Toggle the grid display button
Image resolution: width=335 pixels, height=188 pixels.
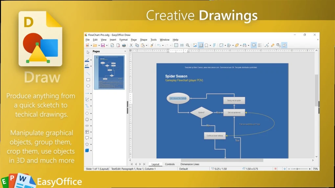coord(176,45)
